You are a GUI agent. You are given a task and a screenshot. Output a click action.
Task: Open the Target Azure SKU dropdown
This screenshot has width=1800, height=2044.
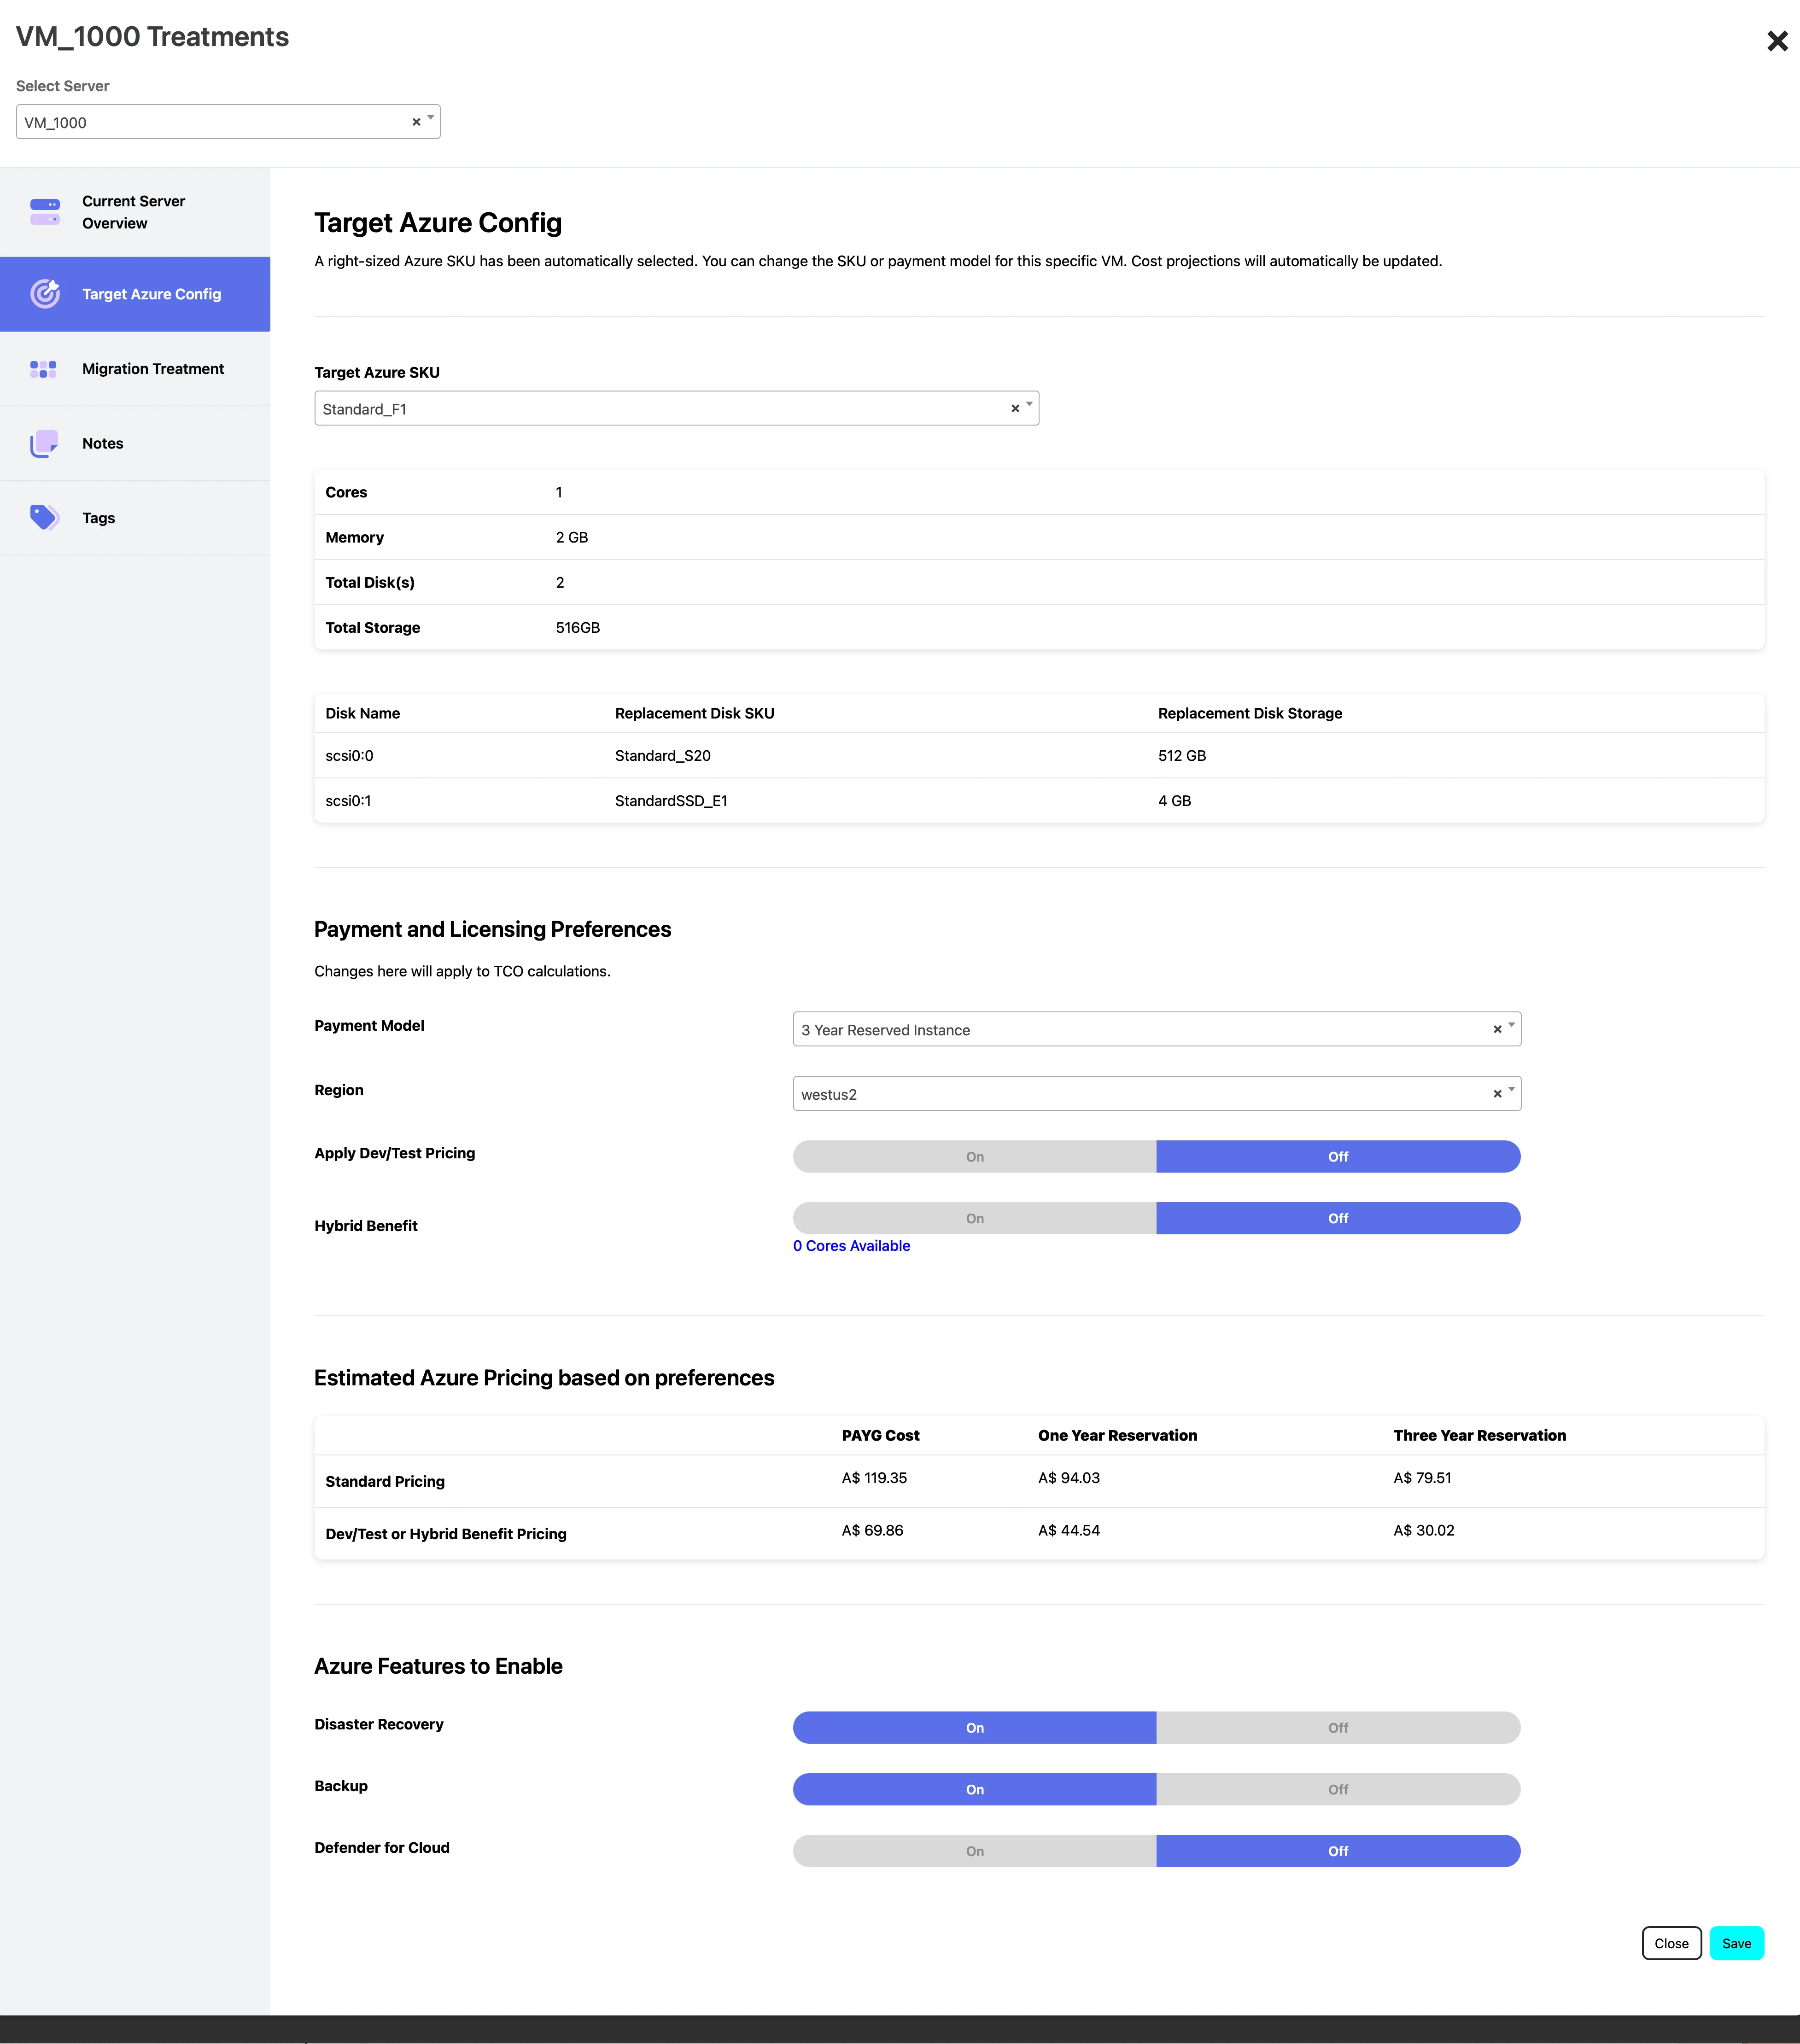point(676,408)
